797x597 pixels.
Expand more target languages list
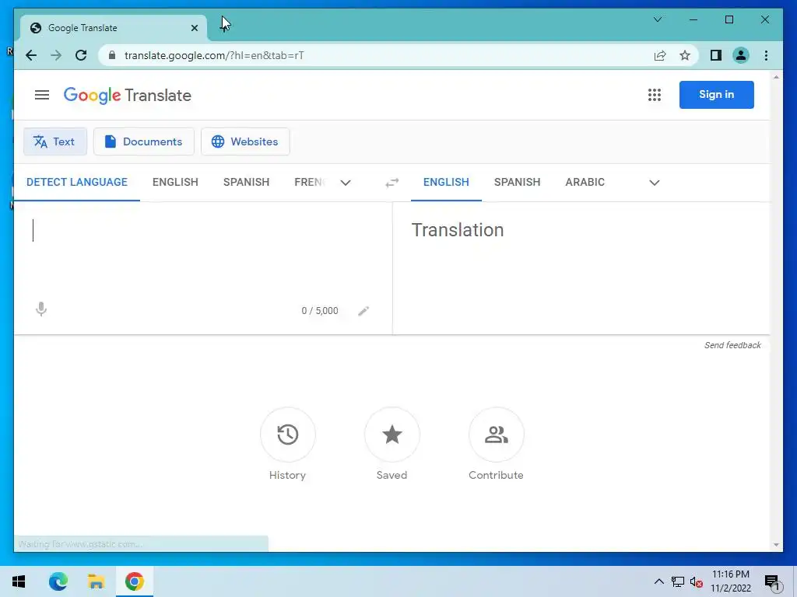(654, 183)
